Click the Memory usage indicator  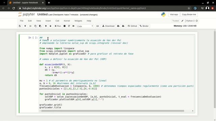coord(185,26)
